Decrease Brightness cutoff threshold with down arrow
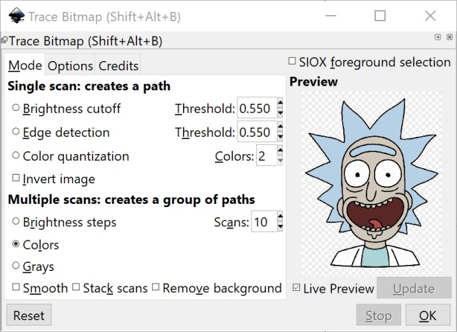457x332 pixels. pyautogui.click(x=280, y=113)
